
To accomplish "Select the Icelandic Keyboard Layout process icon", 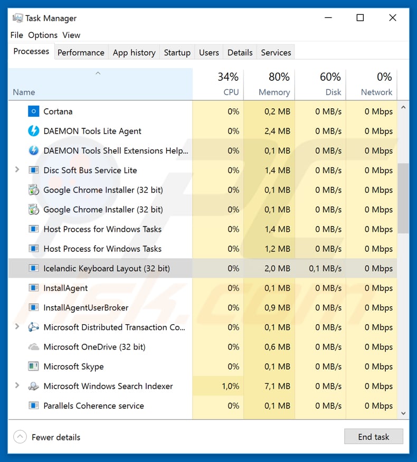I will (x=34, y=268).
